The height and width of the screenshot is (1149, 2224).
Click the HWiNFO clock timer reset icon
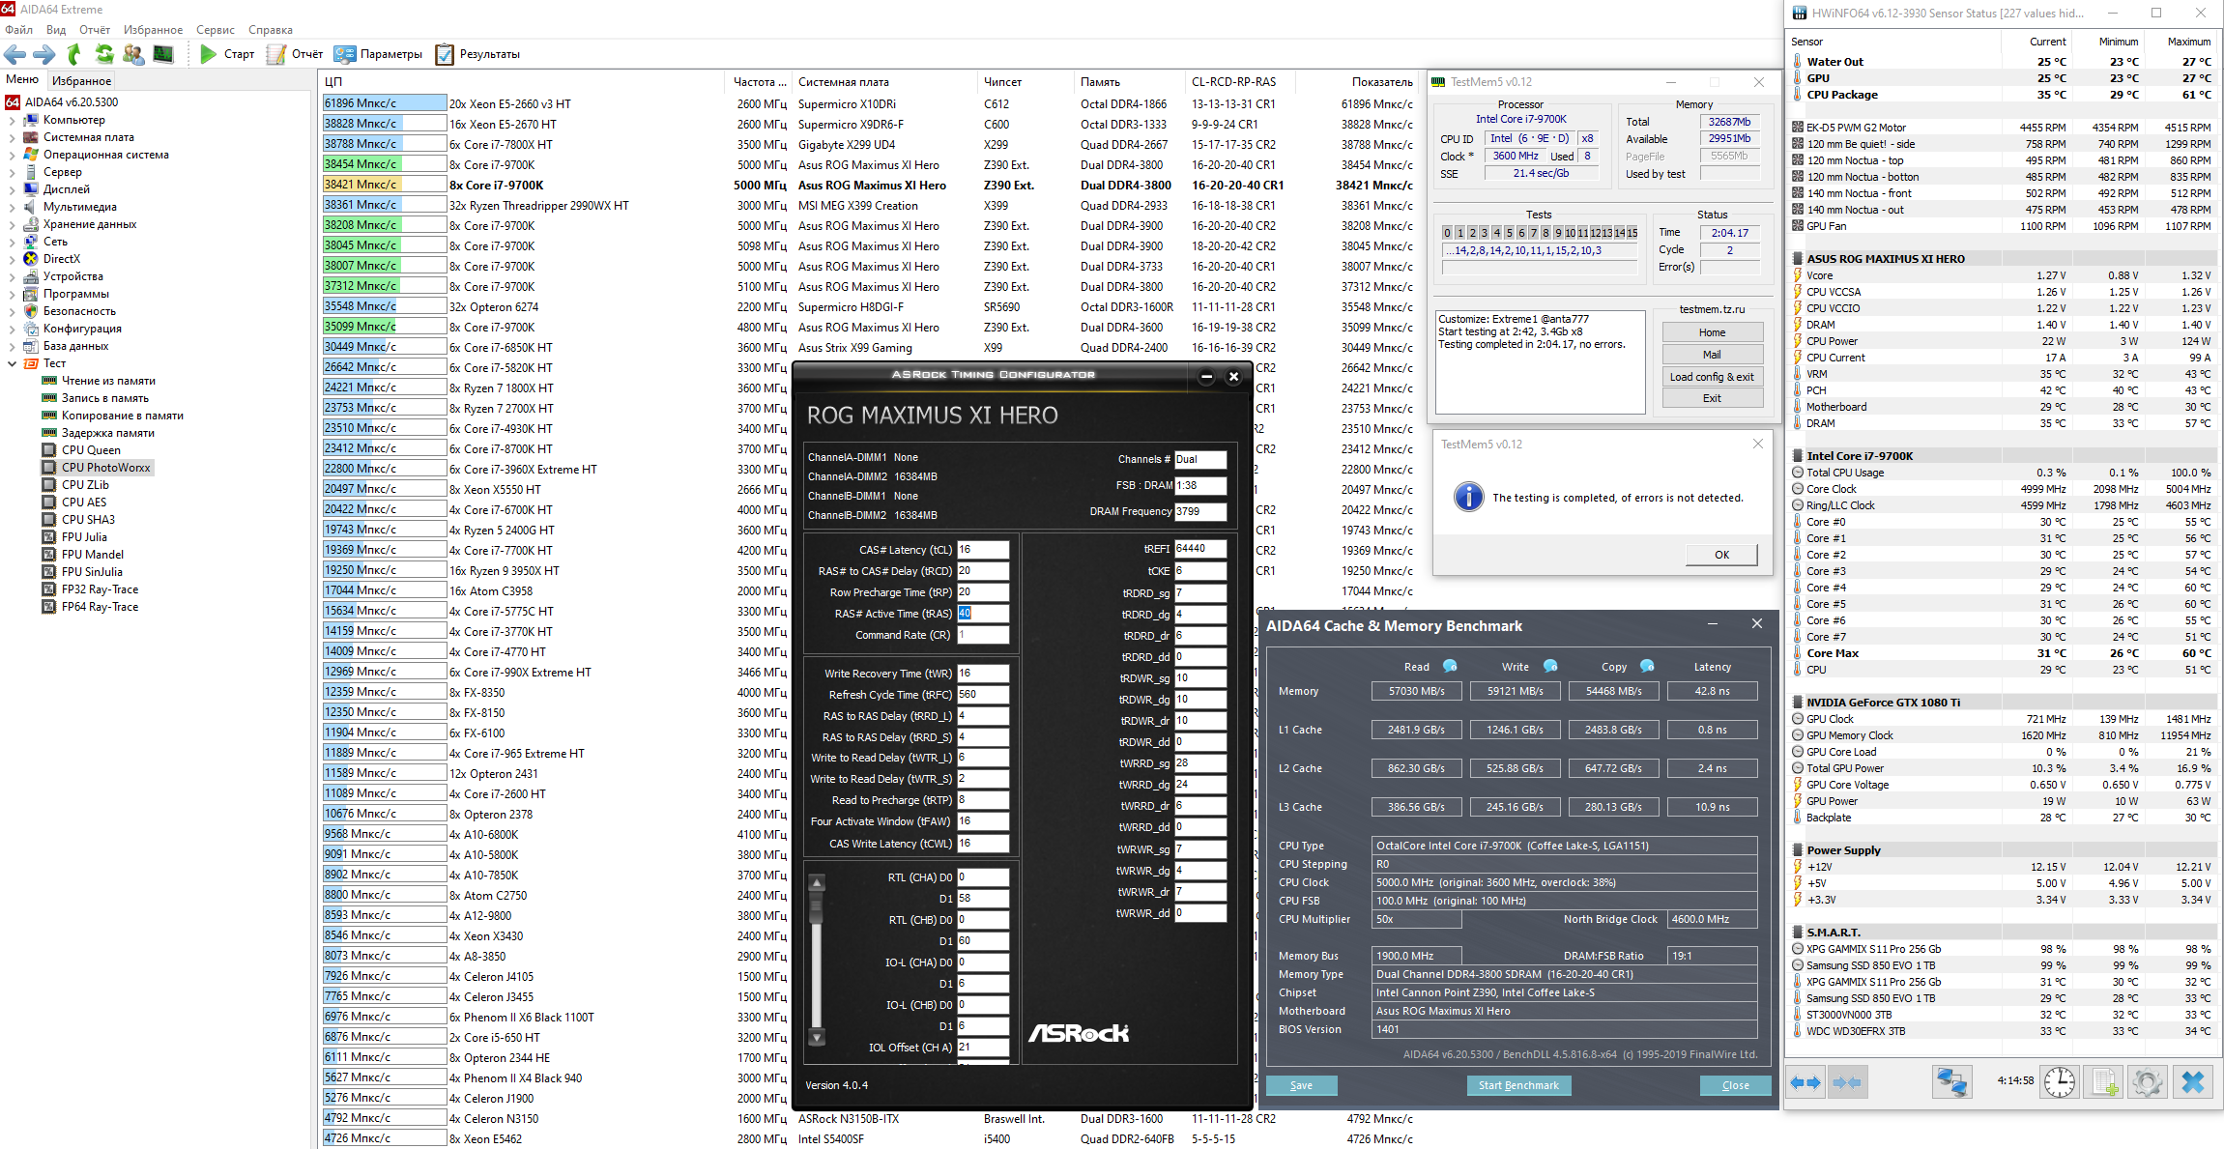[2059, 1082]
